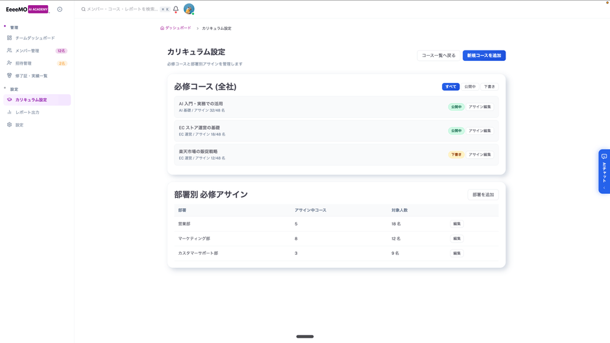The width and height of the screenshot is (610, 343).
Task: Open the notifications bell
Action: 176,9
